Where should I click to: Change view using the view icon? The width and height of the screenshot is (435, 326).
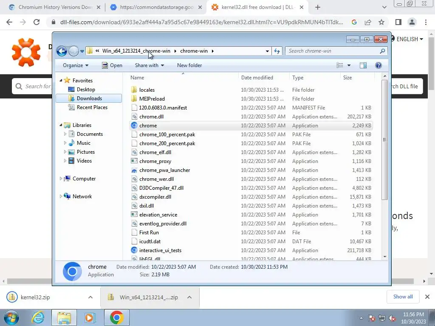click(x=339, y=65)
